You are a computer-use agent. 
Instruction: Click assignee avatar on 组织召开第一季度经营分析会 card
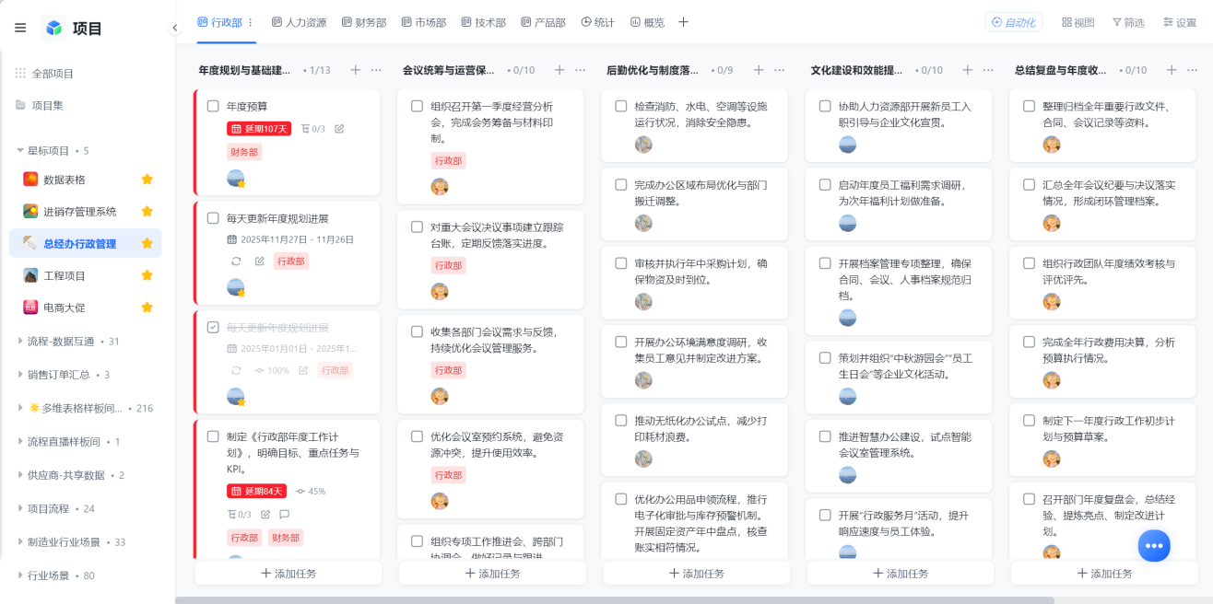coord(440,187)
